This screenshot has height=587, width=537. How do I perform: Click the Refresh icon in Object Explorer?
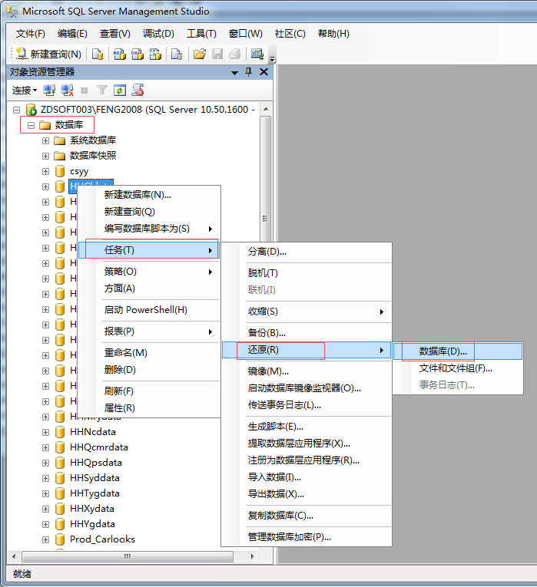(120, 91)
